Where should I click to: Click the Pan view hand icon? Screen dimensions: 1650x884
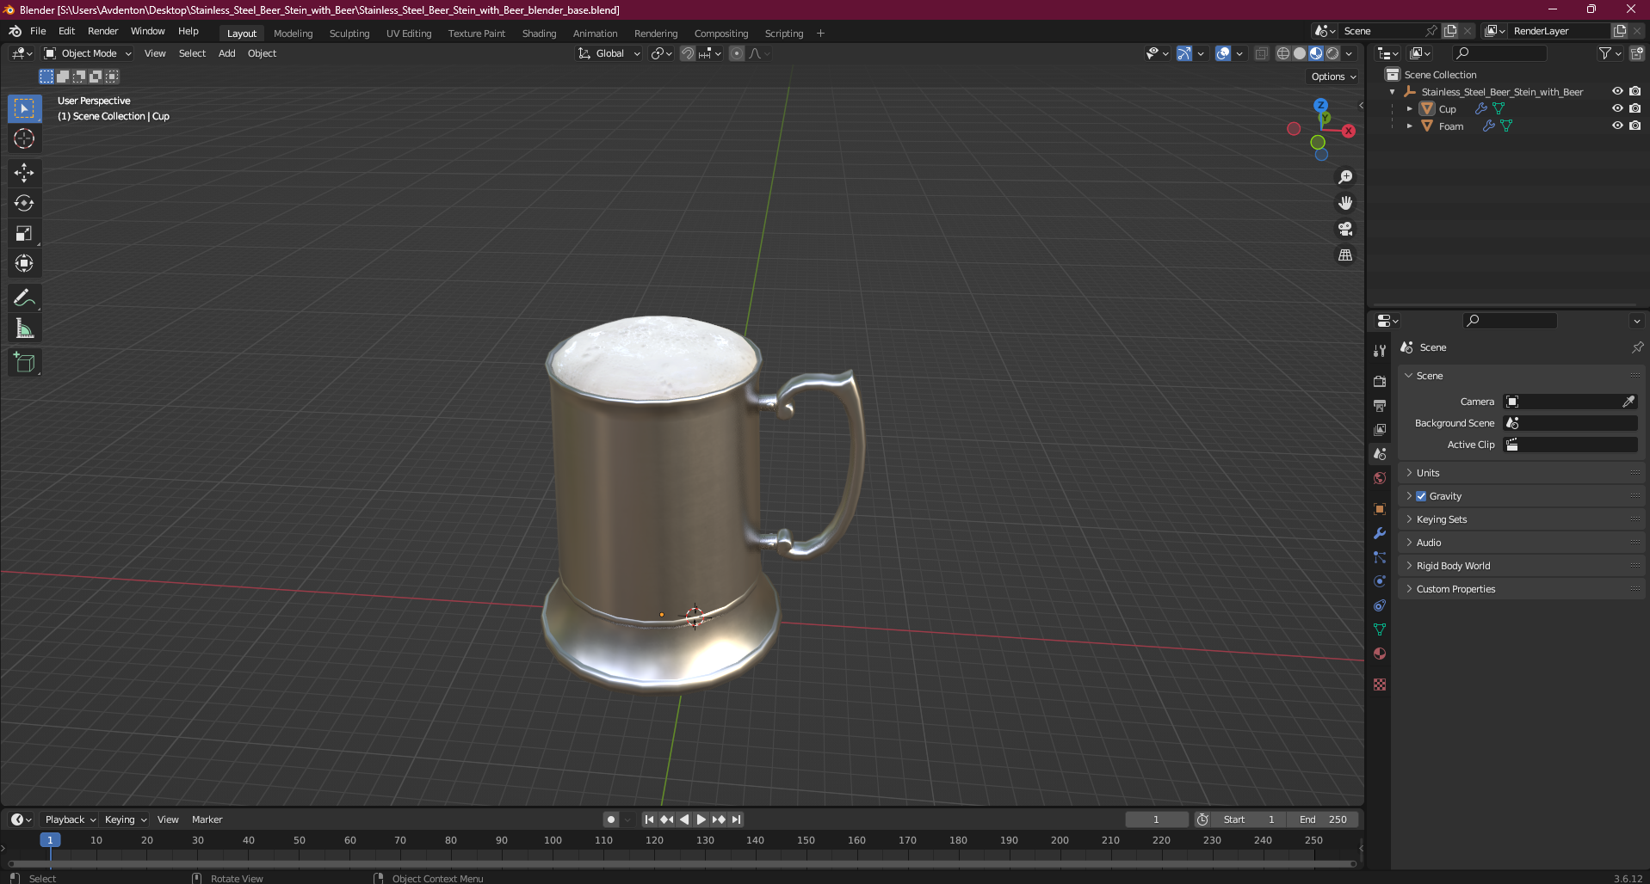(1345, 203)
